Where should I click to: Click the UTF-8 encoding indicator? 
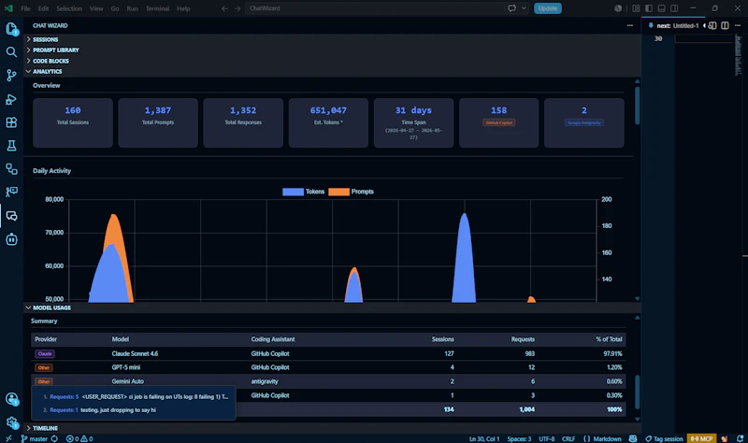[547, 438]
